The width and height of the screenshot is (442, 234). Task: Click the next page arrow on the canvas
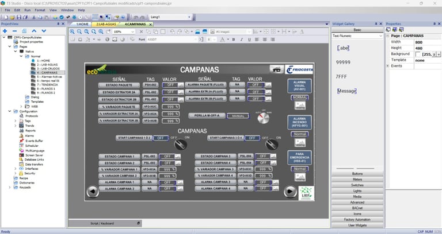(x=290, y=192)
